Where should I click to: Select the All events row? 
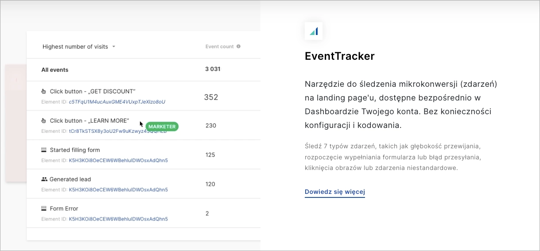click(x=55, y=70)
